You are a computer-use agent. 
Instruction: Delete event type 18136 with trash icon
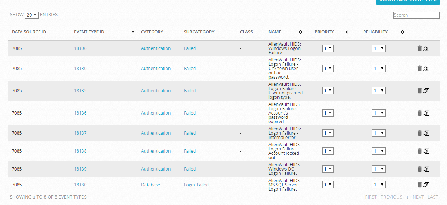tap(420, 113)
